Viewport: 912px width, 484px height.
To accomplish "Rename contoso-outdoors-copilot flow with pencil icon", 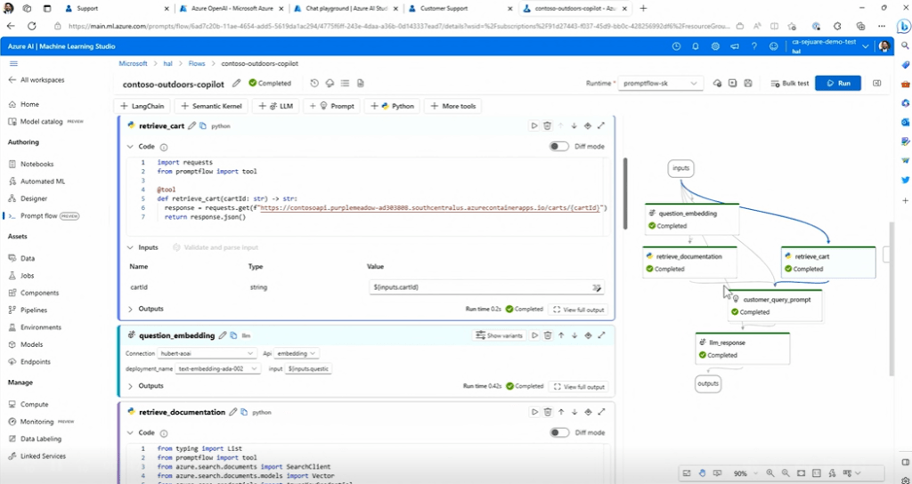I will (x=236, y=83).
